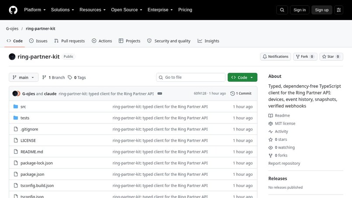352x198 pixels.
Task: Click the src folder icon
Action: (x=15, y=107)
